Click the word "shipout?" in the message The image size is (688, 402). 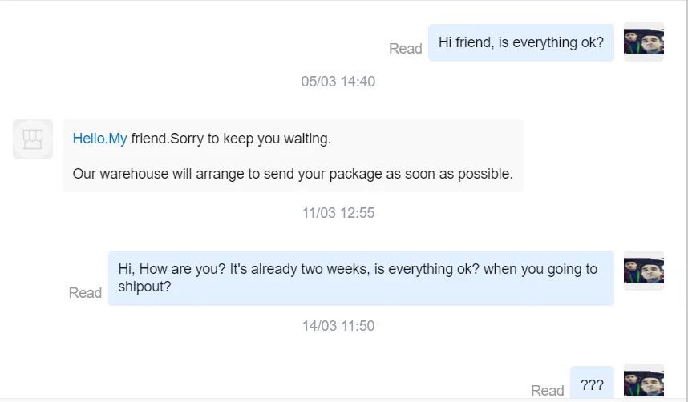(144, 286)
